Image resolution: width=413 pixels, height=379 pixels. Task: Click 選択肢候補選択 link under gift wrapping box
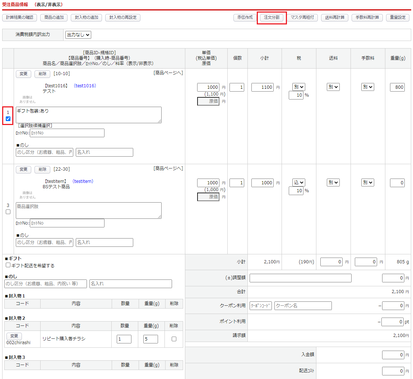(35, 126)
